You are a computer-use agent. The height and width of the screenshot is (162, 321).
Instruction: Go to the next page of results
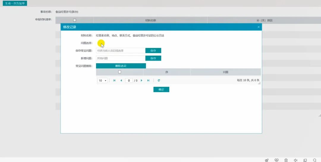(141, 80)
